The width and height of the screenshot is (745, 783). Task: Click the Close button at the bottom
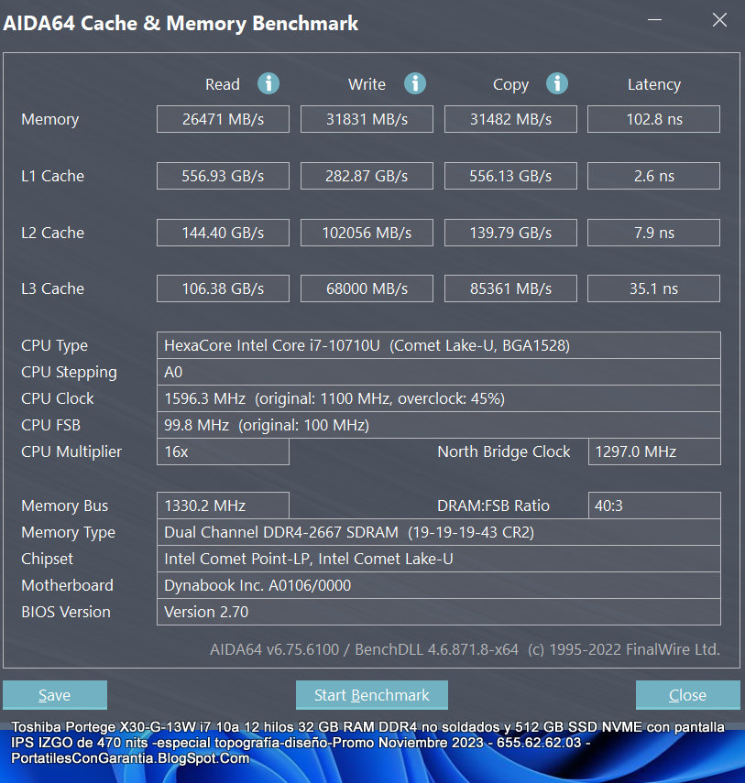687,694
